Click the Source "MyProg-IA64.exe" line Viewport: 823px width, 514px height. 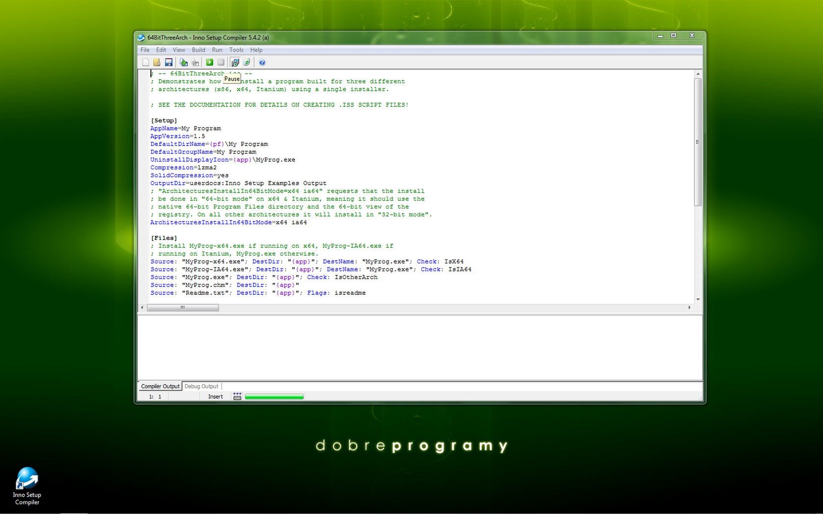[x=311, y=269]
